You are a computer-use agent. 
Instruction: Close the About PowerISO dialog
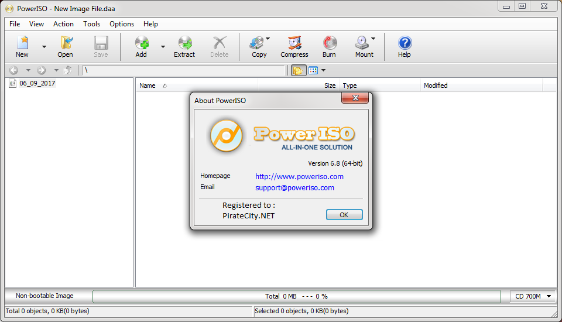[x=355, y=98]
